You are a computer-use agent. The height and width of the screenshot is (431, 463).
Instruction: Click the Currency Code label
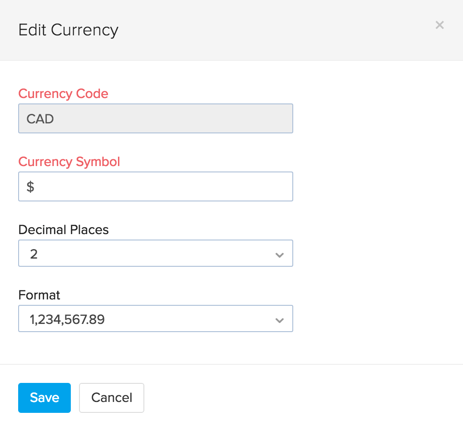coord(63,93)
